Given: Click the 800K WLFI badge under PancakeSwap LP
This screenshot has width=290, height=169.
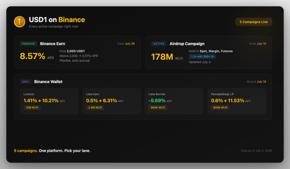Looking at the screenshot, I should point(220,108).
